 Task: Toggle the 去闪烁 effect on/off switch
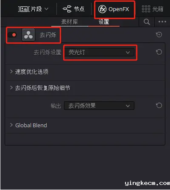[12, 35]
